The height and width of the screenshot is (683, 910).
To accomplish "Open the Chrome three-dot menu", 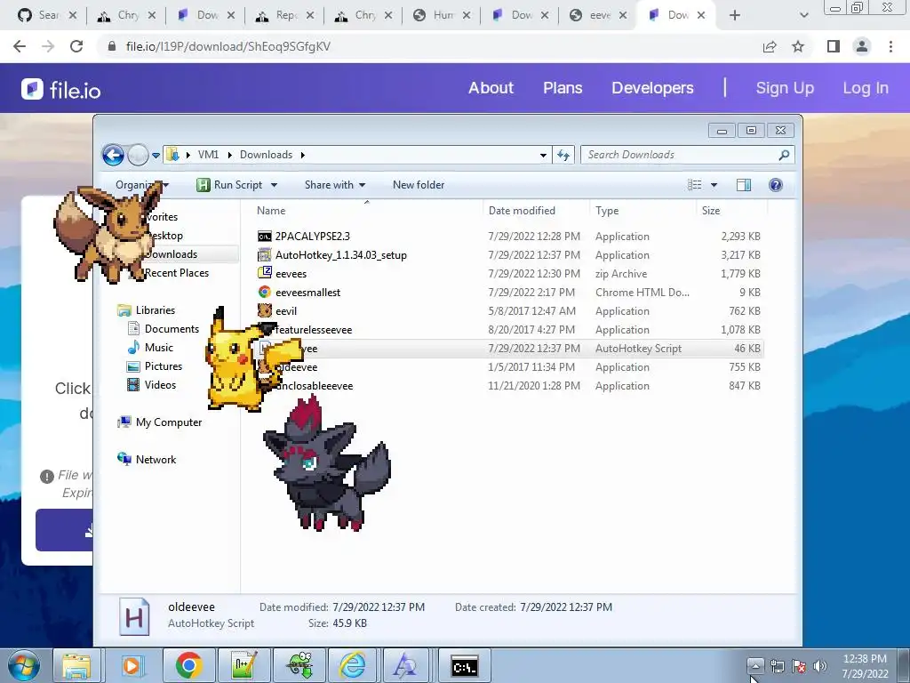I will click(x=890, y=46).
